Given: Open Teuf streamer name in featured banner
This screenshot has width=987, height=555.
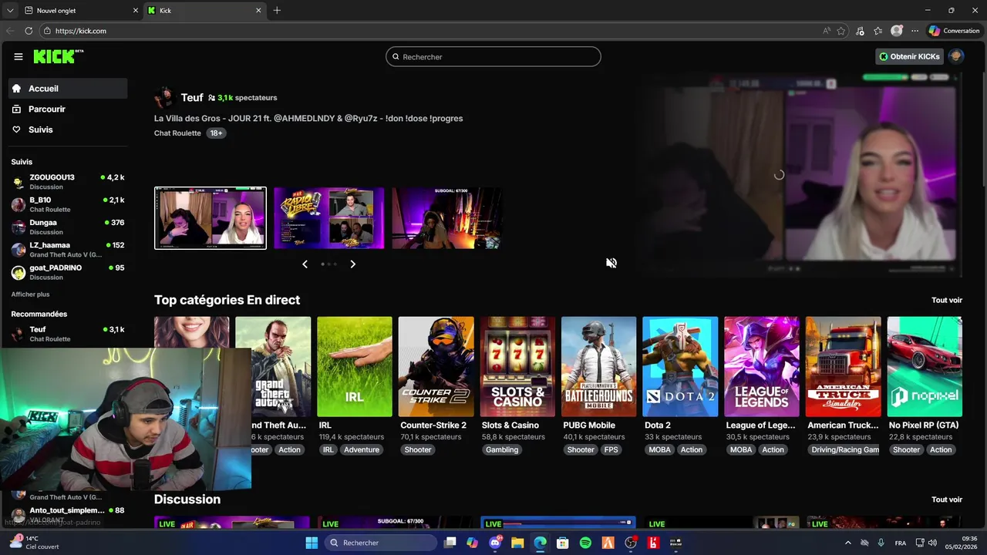Looking at the screenshot, I should 192,98.
